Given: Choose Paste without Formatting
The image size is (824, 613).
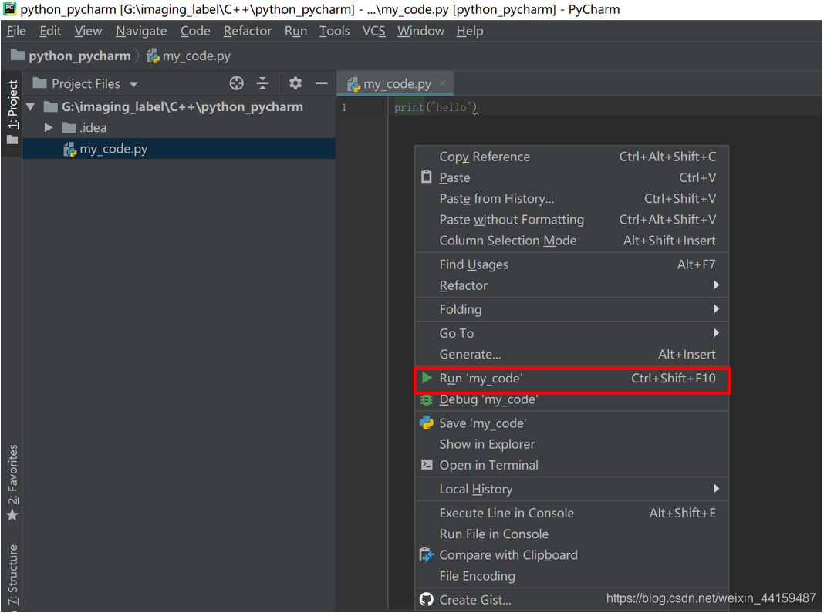Looking at the screenshot, I should (x=572, y=220).
